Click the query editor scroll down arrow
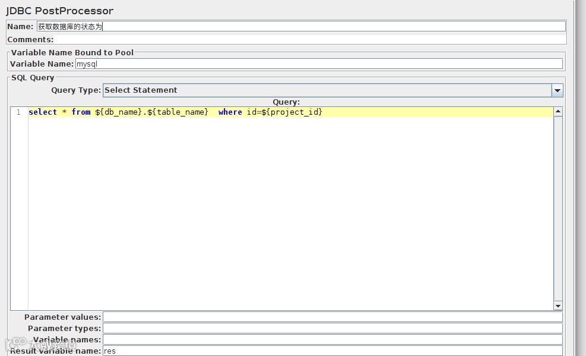The image size is (586, 356). click(558, 306)
